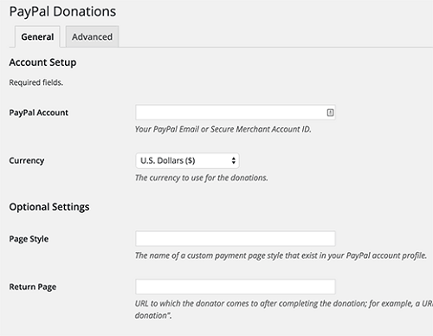Click the Account Setup section heading
This screenshot has height=336, width=433.
[42, 62]
